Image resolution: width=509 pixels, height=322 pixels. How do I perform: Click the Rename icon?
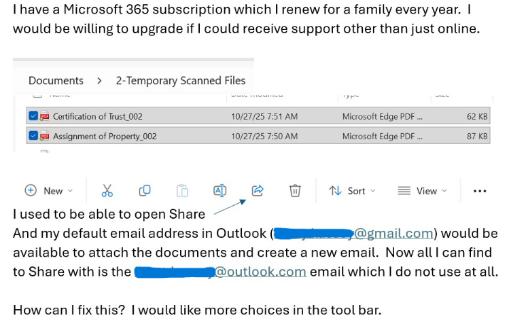click(x=220, y=191)
